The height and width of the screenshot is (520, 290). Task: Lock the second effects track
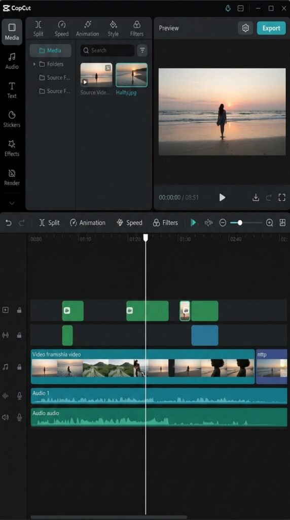(19, 335)
